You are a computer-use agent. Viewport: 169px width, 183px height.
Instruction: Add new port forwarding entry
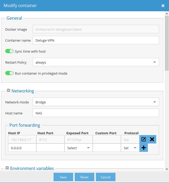[x=144, y=148]
